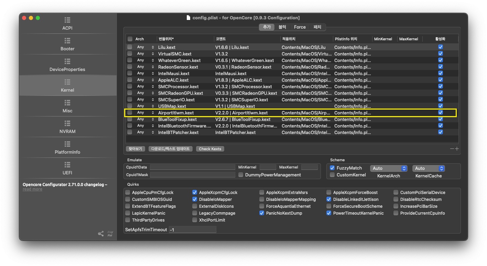The height and width of the screenshot is (266, 487).
Task: Open Arch selector for VirtualSMC.kext
Action: [x=145, y=53]
